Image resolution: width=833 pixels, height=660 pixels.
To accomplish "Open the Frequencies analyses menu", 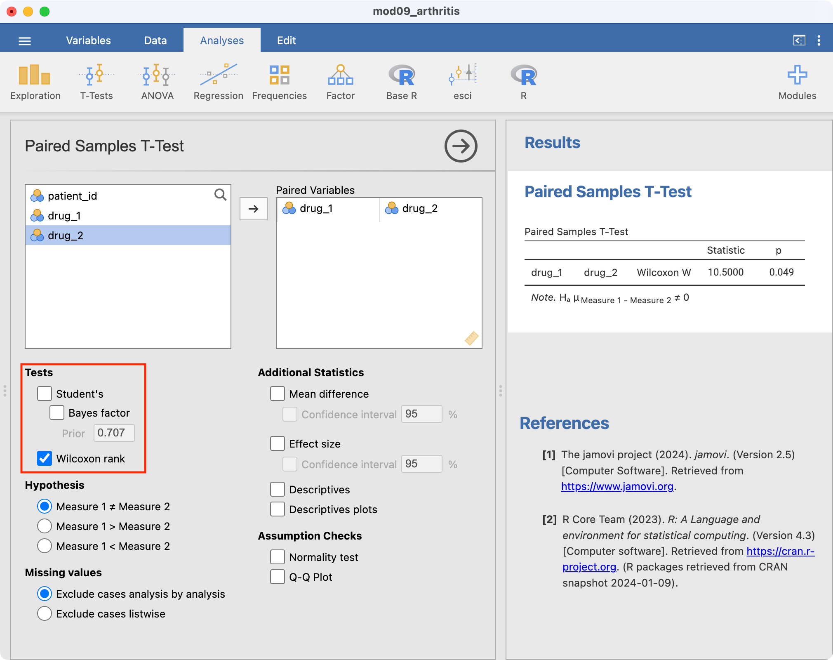I will tap(279, 82).
